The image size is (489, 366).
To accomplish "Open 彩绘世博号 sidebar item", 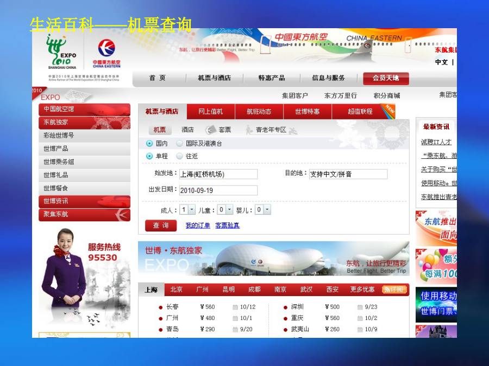I will 85,136.
